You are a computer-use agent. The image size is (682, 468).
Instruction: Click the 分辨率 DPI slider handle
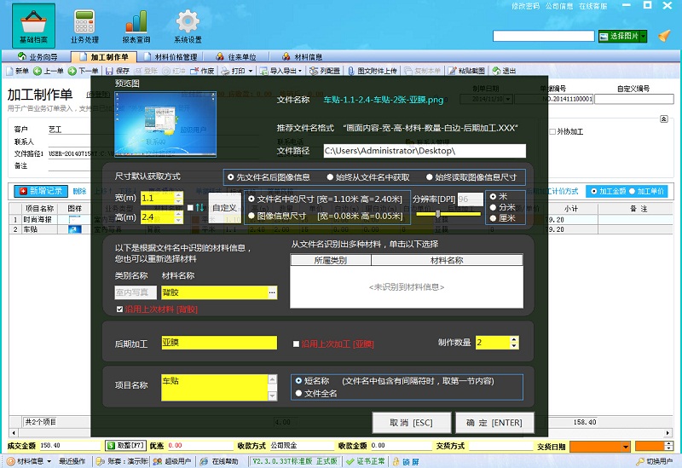pos(439,214)
